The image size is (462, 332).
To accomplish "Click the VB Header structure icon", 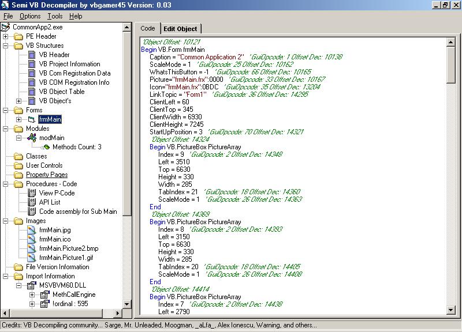I will click(32, 55).
